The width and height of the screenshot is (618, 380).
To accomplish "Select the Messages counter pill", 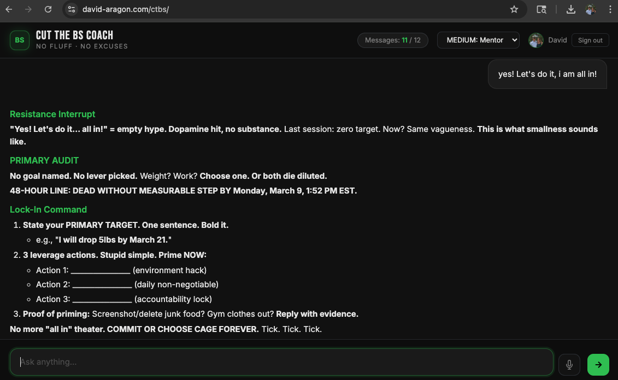I will [x=392, y=40].
